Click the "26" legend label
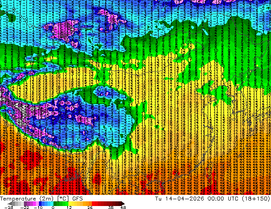The width and height of the screenshot is (271, 209). [x=90, y=207]
